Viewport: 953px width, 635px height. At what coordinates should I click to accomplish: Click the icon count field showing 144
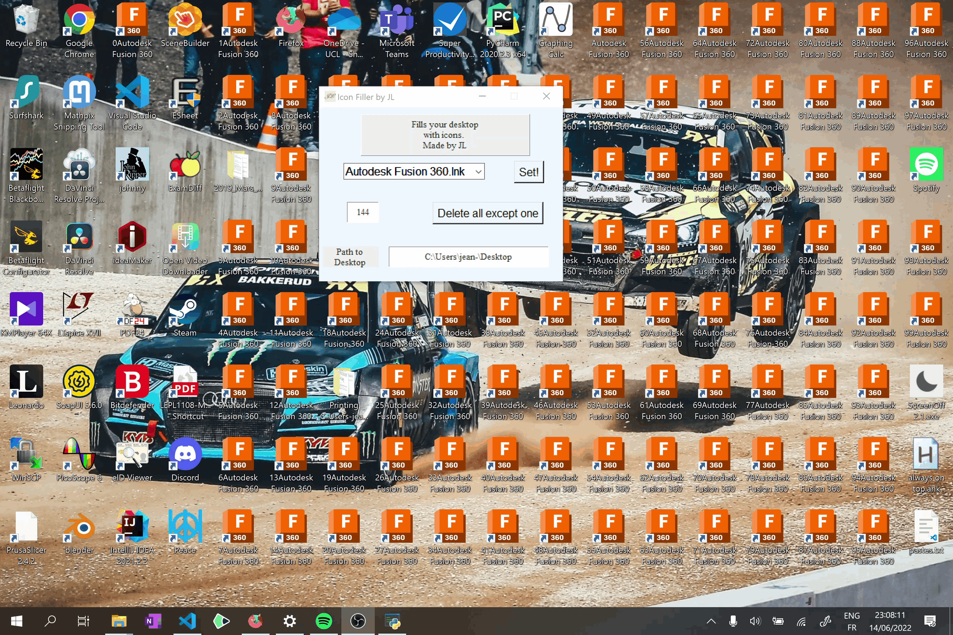363,212
